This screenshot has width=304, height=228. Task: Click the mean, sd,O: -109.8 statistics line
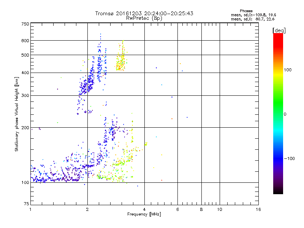[253, 15]
